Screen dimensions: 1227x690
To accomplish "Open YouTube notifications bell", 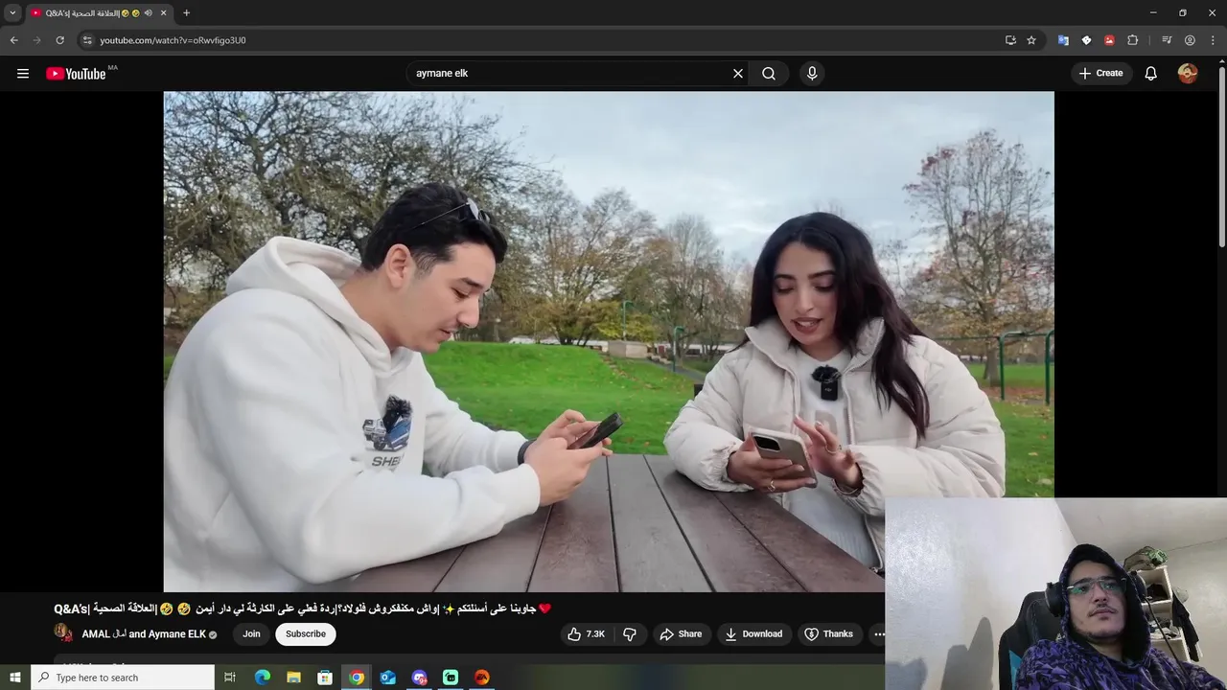I will tap(1151, 73).
